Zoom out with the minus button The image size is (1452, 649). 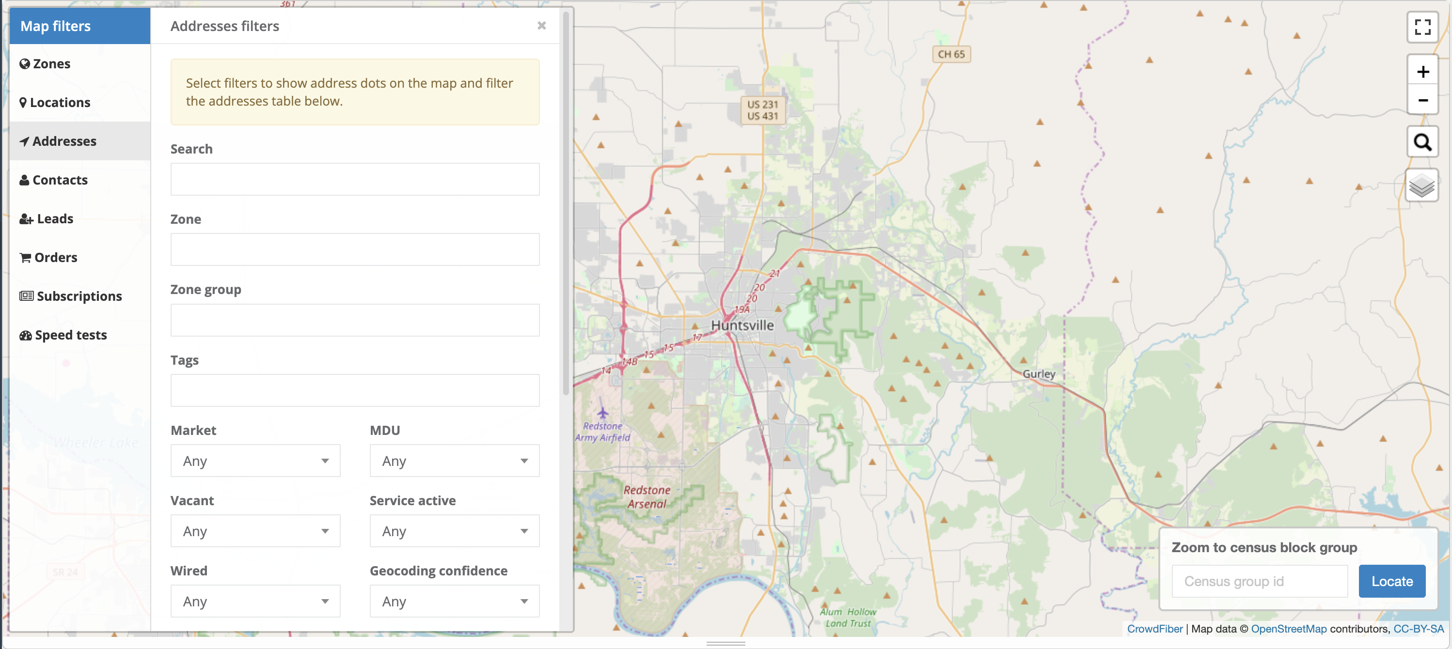point(1422,100)
